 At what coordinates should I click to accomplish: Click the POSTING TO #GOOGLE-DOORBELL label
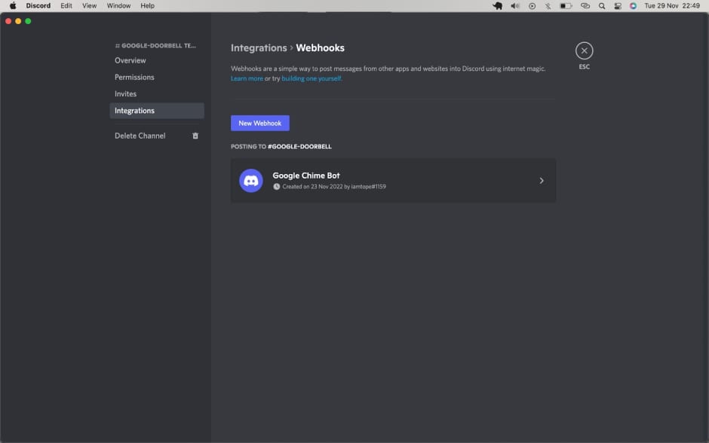click(x=281, y=146)
